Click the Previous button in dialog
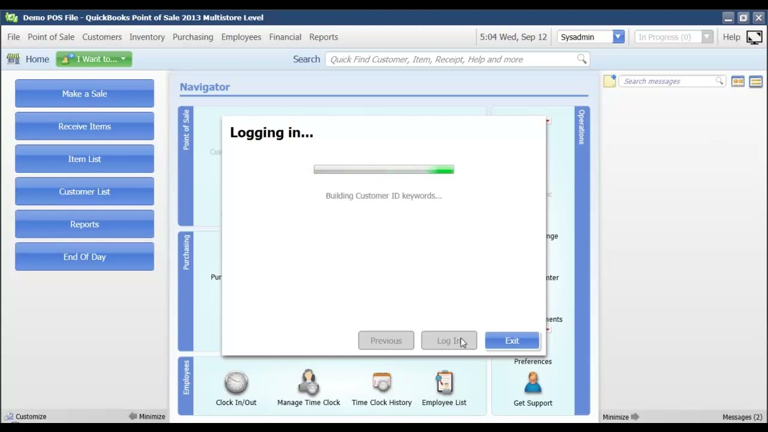 click(386, 341)
